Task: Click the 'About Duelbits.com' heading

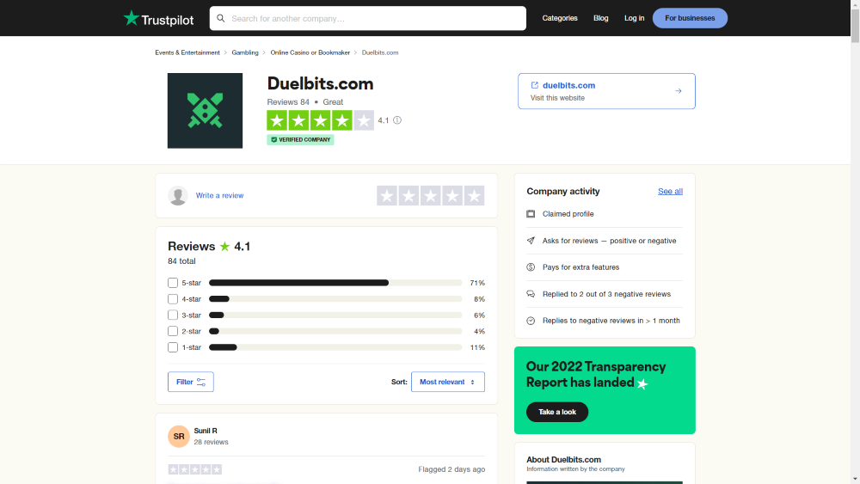Action: coord(564,460)
